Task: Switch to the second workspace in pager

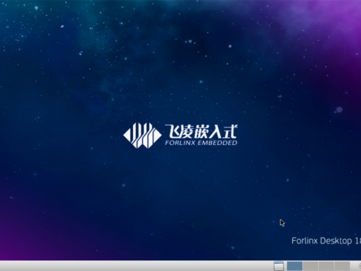Action: coord(310,266)
